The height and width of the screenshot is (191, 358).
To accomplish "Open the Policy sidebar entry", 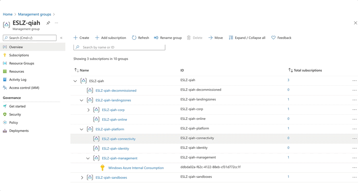I will tap(14, 123).
